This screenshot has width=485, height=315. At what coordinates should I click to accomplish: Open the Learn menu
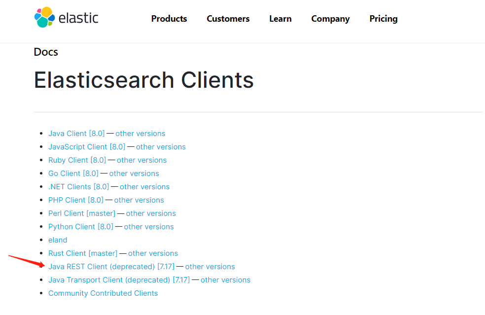pyautogui.click(x=280, y=19)
